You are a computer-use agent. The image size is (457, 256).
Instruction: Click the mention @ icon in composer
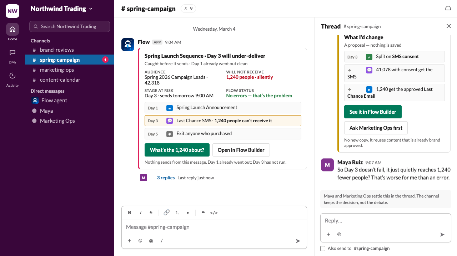[x=151, y=241]
